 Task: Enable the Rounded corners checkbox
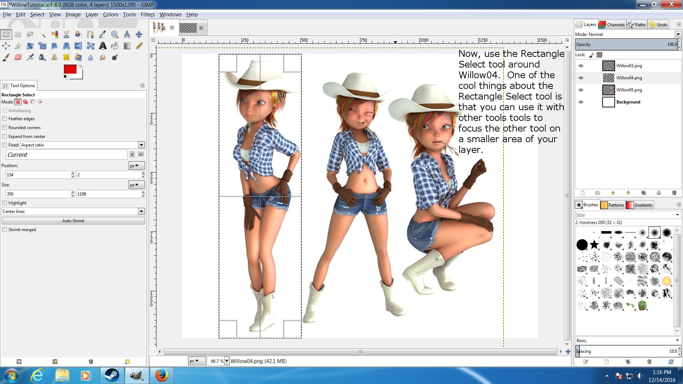coord(5,128)
